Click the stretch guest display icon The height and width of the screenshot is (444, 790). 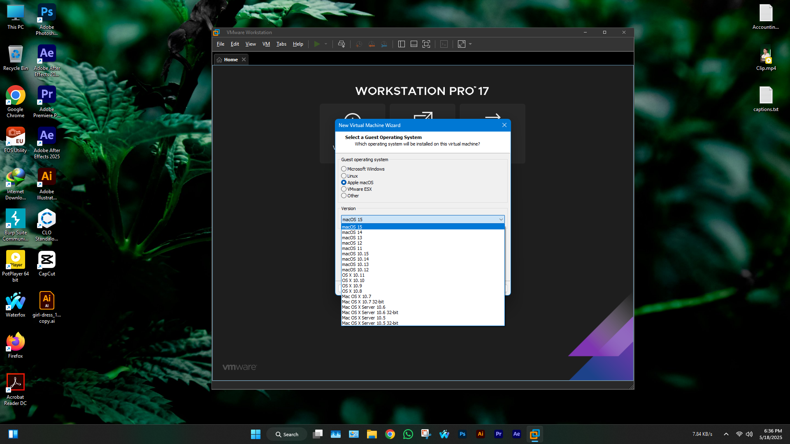coord(462,44)
